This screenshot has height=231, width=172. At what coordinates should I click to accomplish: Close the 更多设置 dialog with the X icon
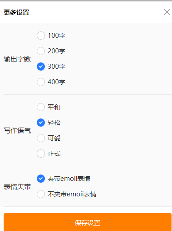click(167, 12)
